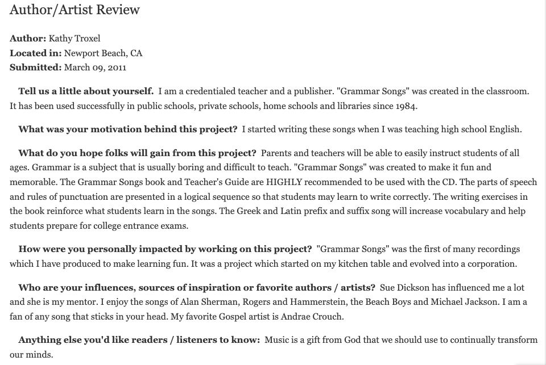
Task: Click the "Who are your influences" question
Action: (x=196, y=288)
